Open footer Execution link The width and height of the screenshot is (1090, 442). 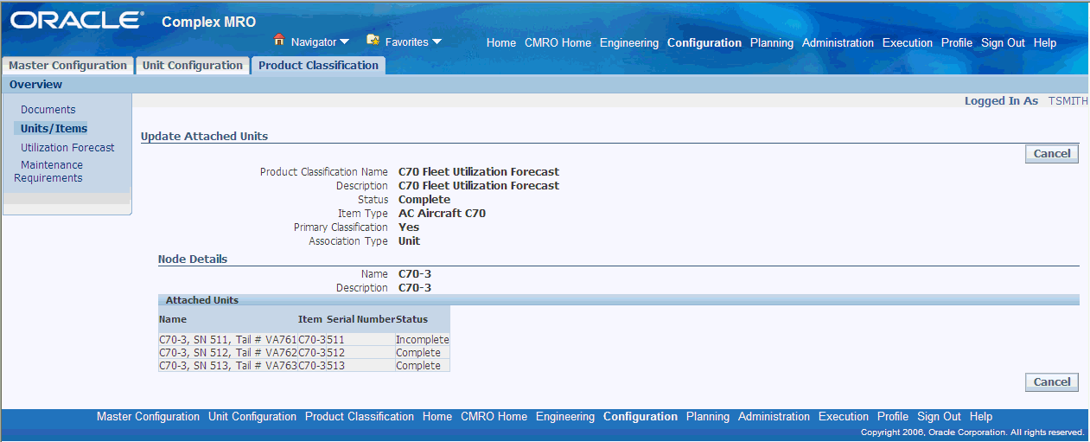[x=844, y=417]
